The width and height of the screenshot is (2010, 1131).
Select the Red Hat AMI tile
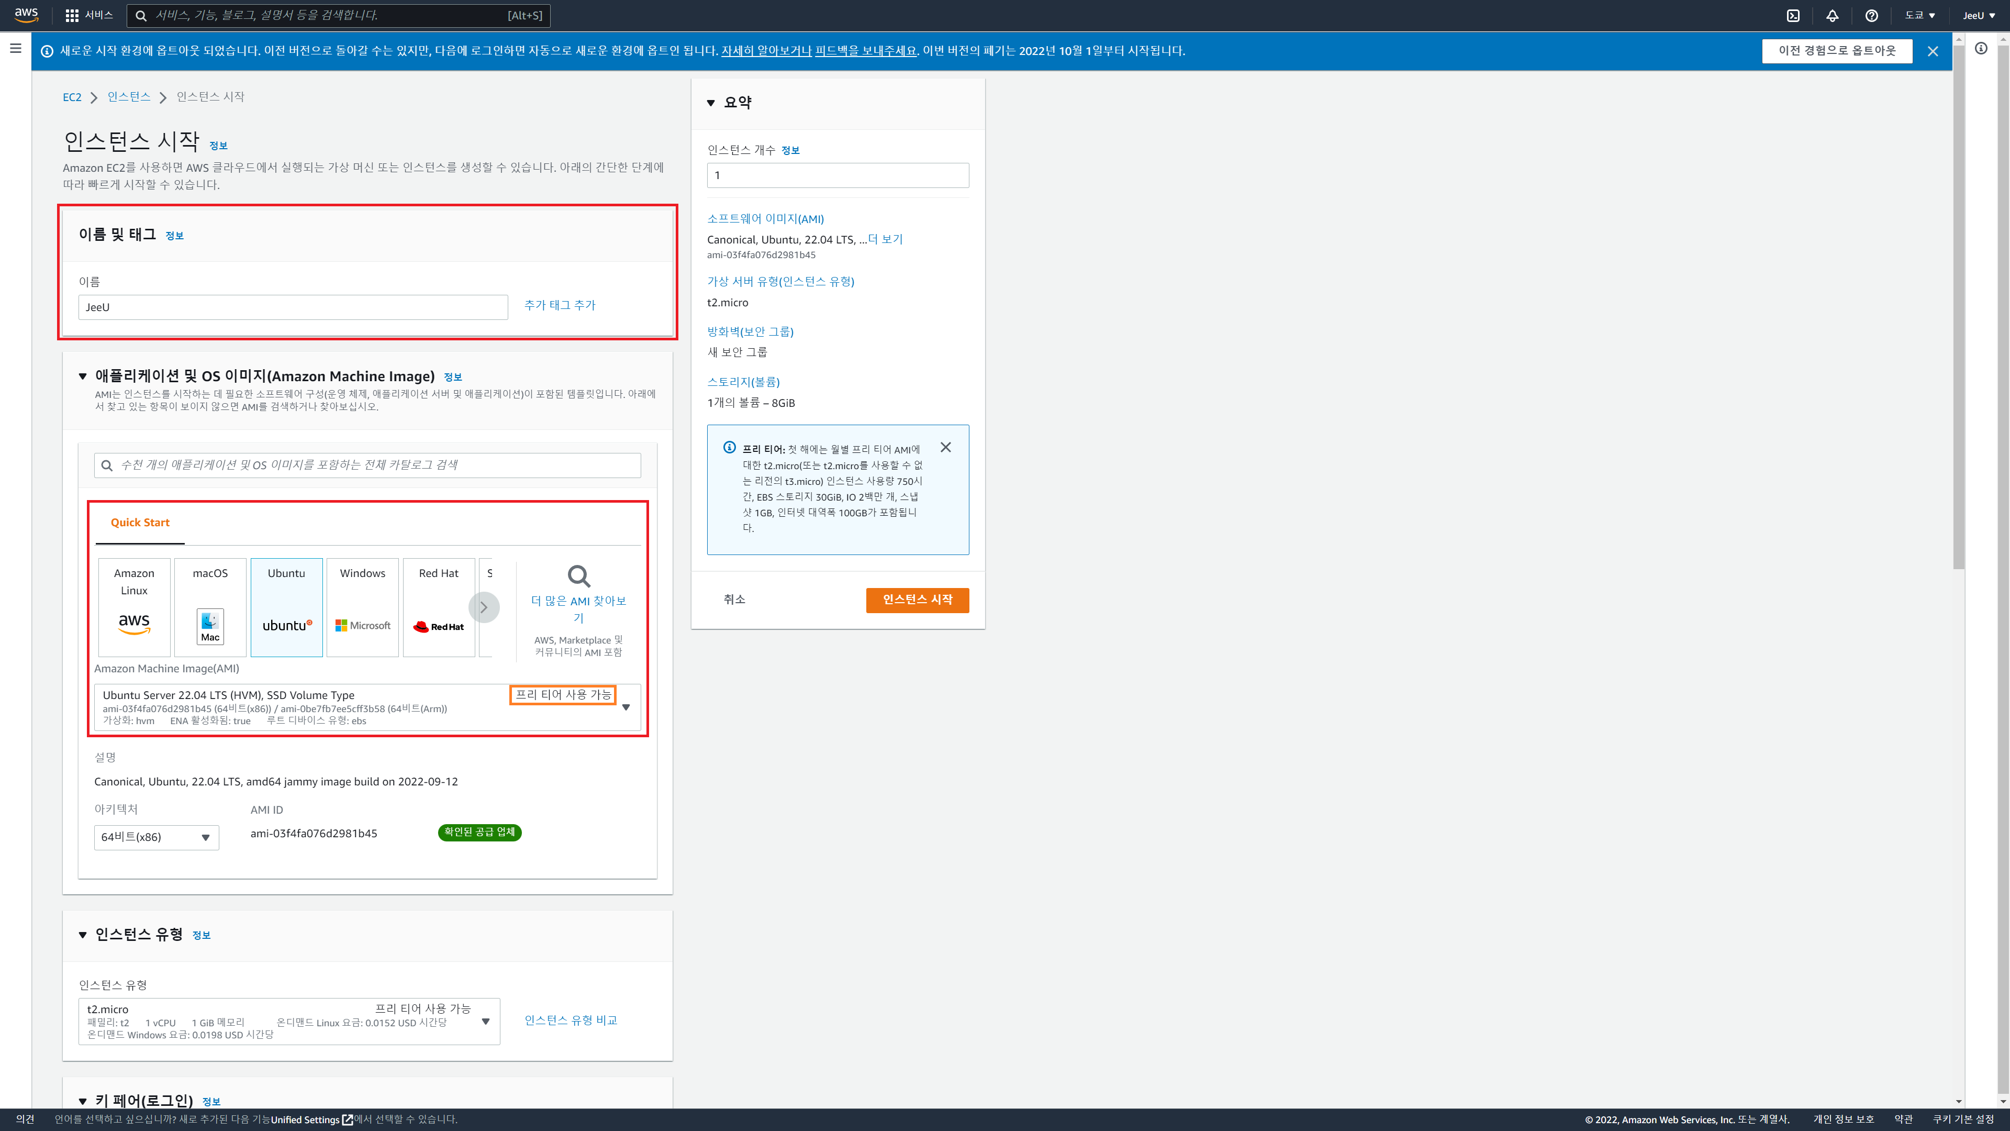point(439,606)
